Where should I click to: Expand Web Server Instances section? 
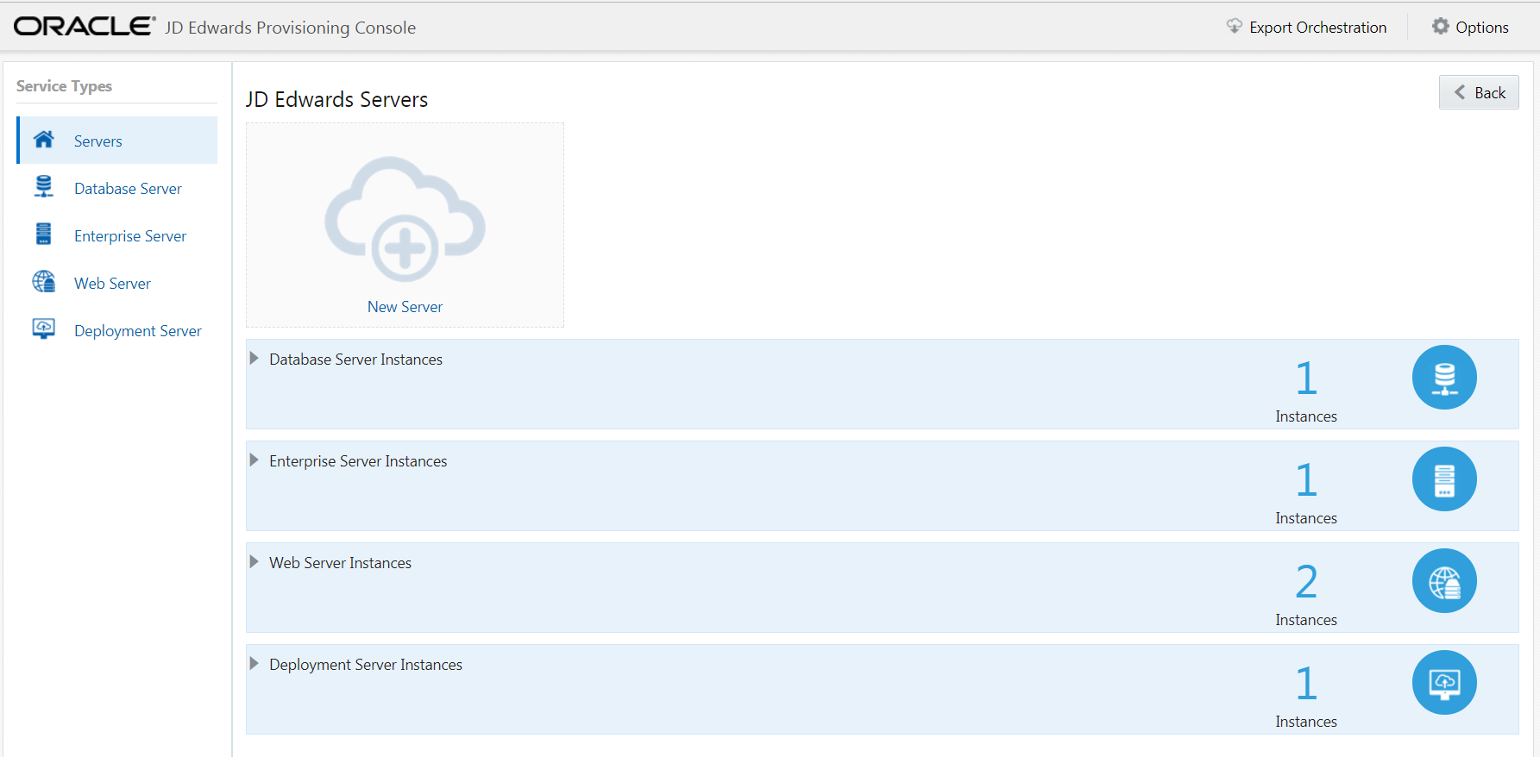[x=255, y=562]
